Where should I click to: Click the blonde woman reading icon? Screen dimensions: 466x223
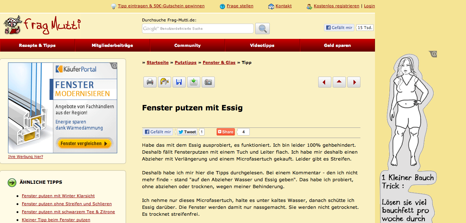164,82
